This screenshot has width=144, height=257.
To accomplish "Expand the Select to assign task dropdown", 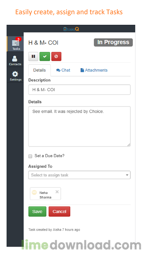I will 80,175.
